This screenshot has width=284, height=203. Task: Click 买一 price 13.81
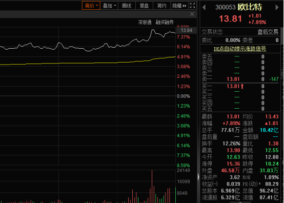pos(233,86)
